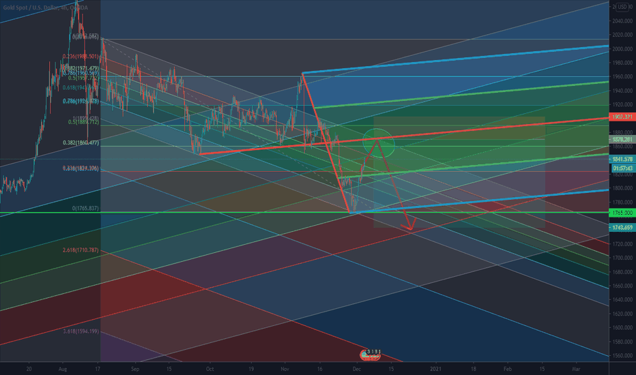Select the 1878.281 price label on axis

[622, 140]
